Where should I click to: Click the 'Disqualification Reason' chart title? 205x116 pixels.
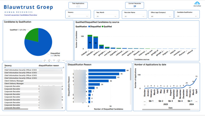[79, 65]
